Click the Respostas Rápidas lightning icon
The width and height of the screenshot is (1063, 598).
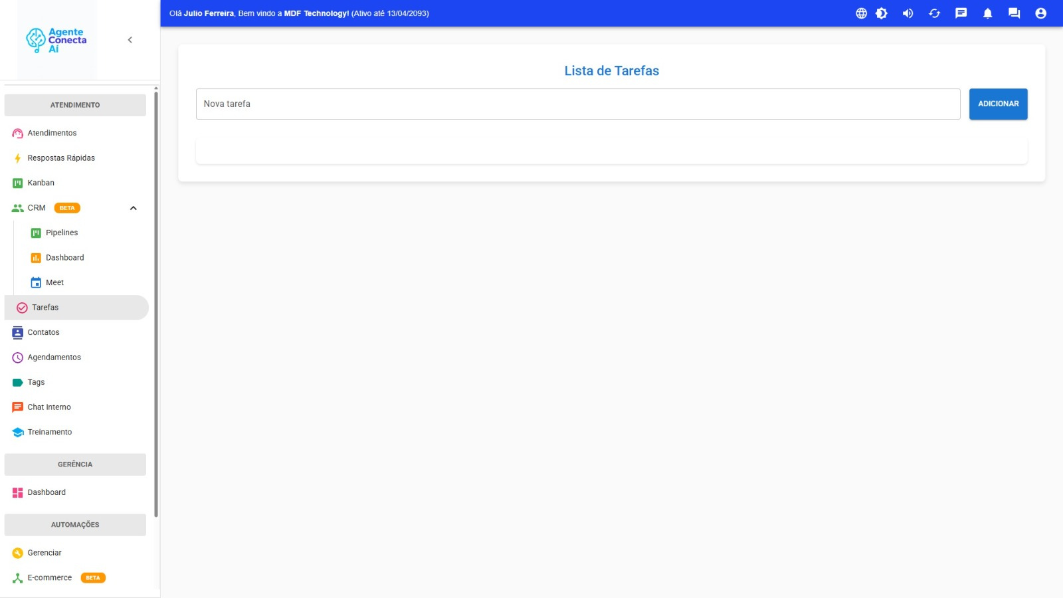18,158
